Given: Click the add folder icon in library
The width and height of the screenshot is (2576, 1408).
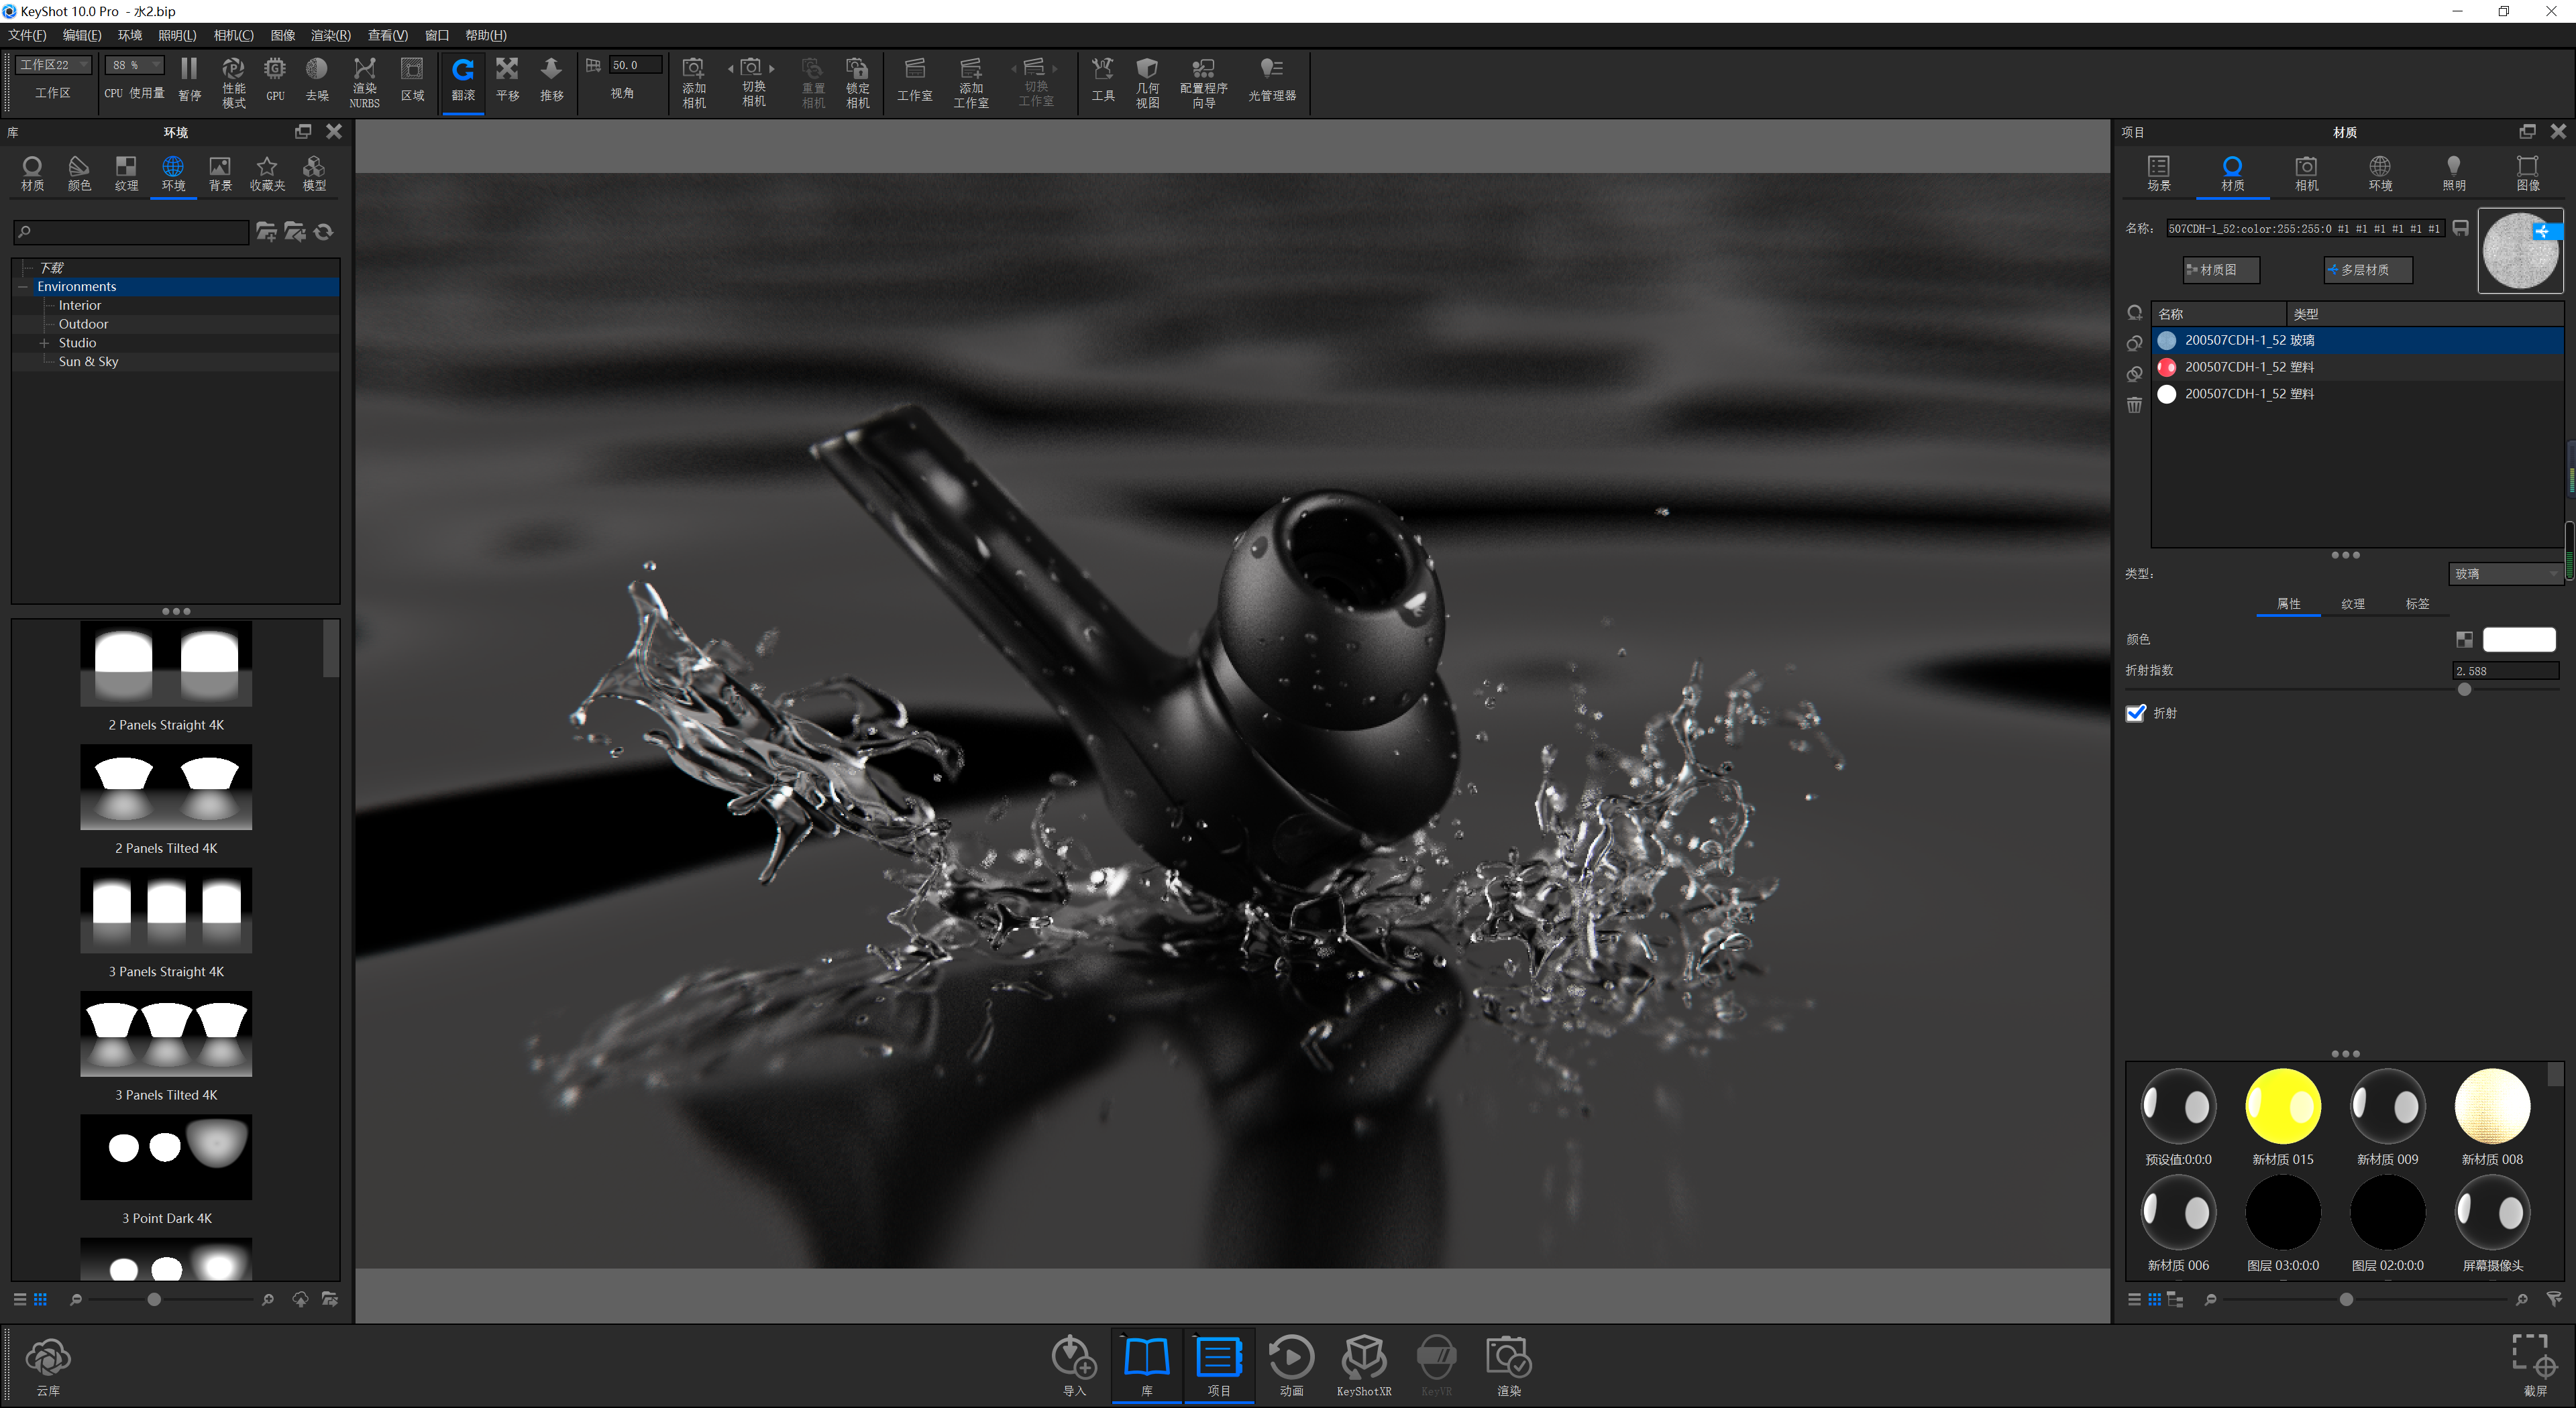Looking at the screenshot, I should pyautogui.click(x=266, y=232).
